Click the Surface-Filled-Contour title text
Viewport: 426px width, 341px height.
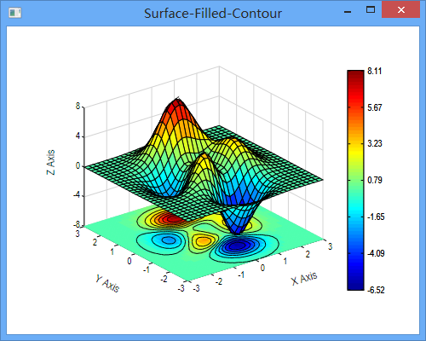click(x=213, y=14)
